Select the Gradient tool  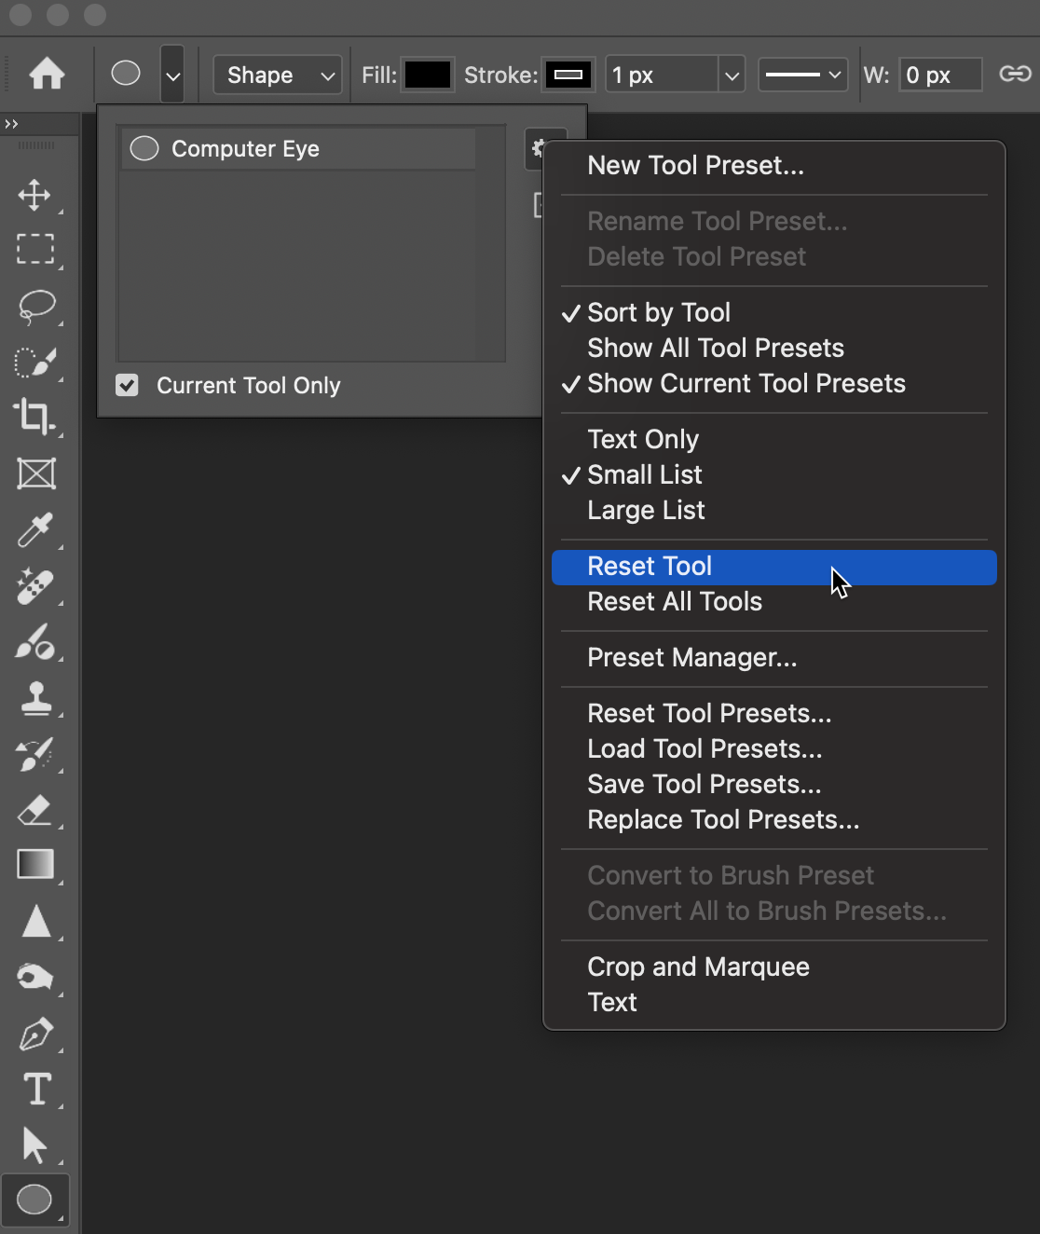[35, 864]
